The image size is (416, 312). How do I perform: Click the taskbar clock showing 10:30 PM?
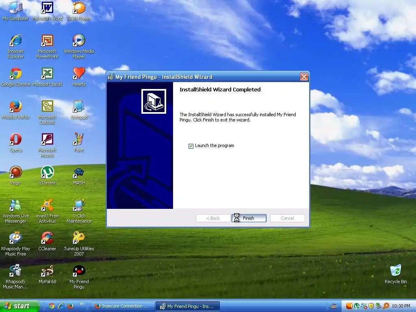(x=401, y=306)
